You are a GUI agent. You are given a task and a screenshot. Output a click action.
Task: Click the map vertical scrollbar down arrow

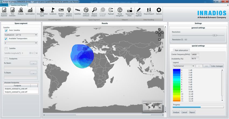[x=165, y=112]
